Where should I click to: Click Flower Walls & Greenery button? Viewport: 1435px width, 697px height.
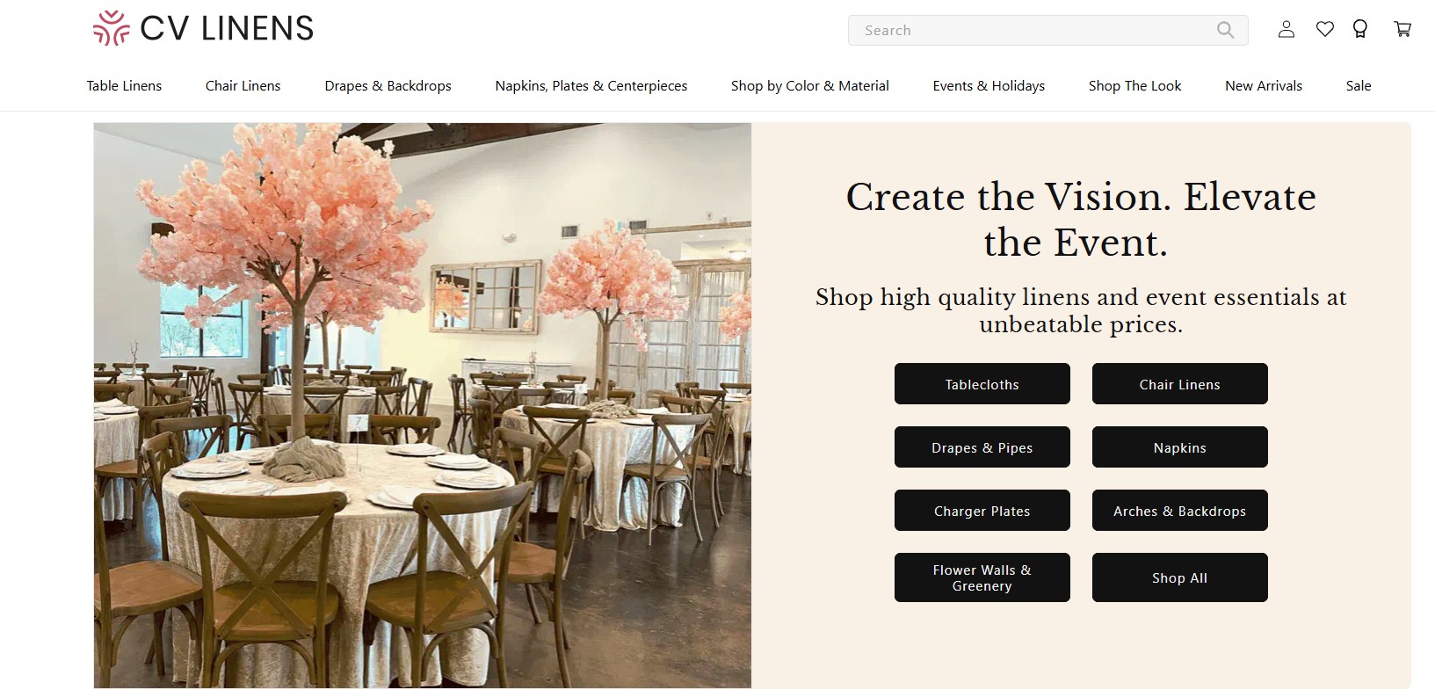click(x=982, y=577)
